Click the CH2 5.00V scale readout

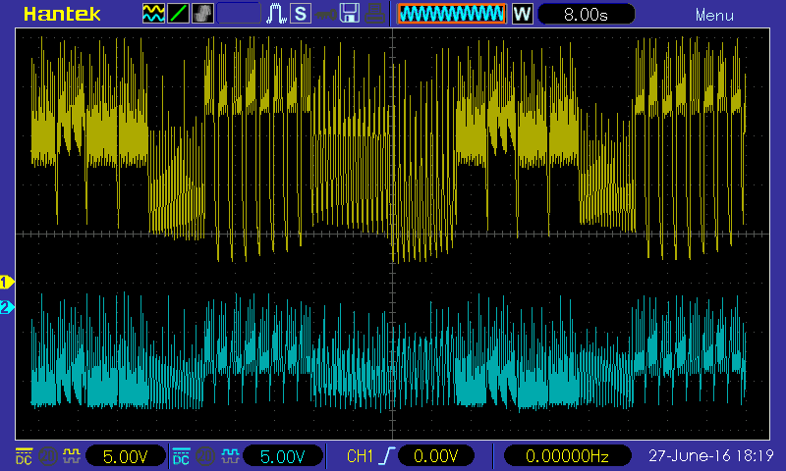[283, 456]
